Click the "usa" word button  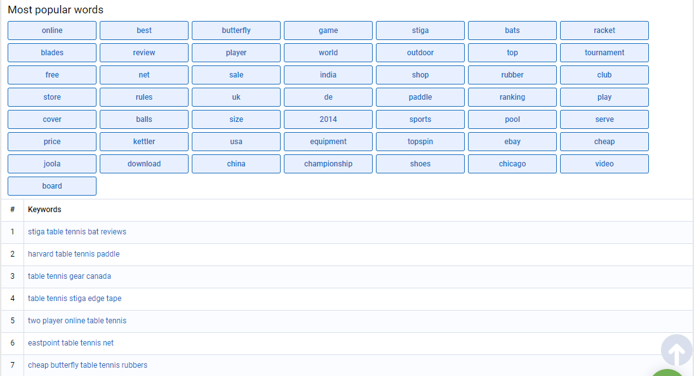coord(236,142)
